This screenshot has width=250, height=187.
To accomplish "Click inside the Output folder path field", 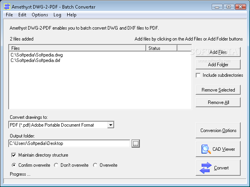I will tap(69, 143).
